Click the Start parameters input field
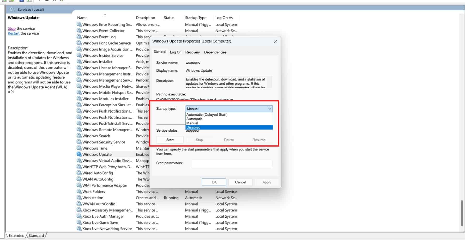465x240 pixels. [x=232, y=163]
